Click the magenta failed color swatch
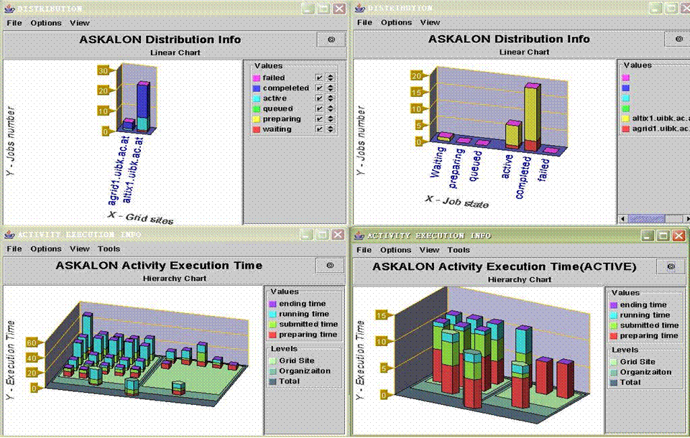 tap(257, 78)
